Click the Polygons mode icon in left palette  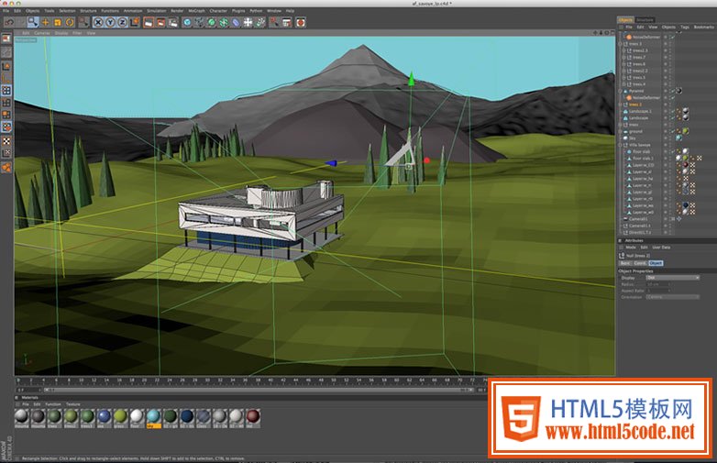click(x=6, y=115)
